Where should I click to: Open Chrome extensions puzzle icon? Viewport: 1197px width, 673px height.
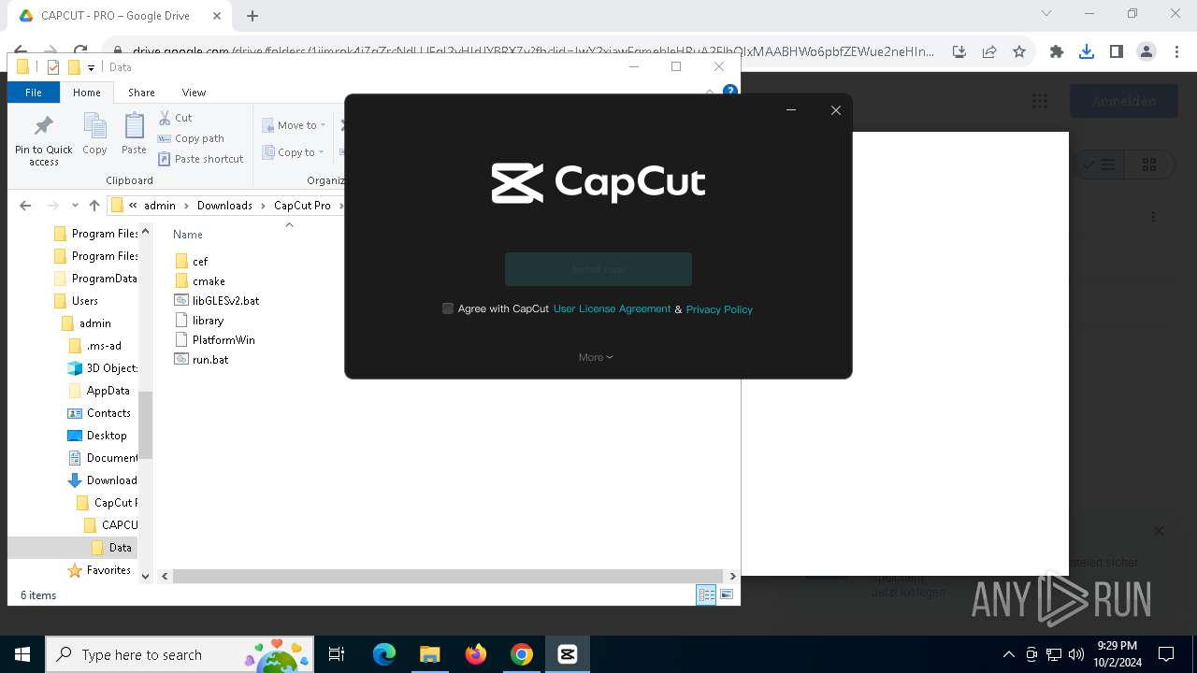coord(1057,52)
